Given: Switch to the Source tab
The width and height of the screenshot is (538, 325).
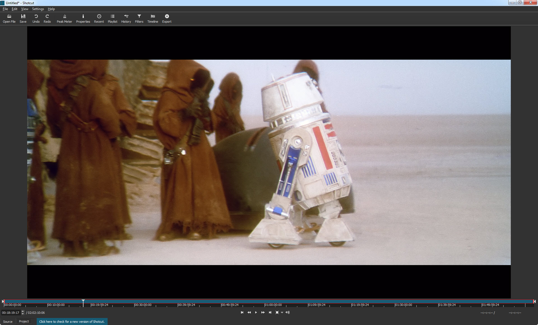Looking at the screenshot, I should tap(8, 321).
